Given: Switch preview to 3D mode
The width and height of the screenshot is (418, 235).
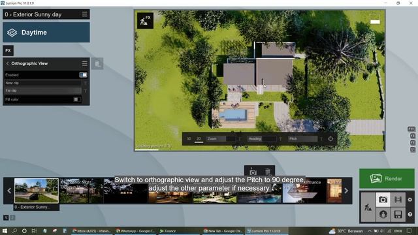Looking at the screenshot, I should (x=189, y=139).
